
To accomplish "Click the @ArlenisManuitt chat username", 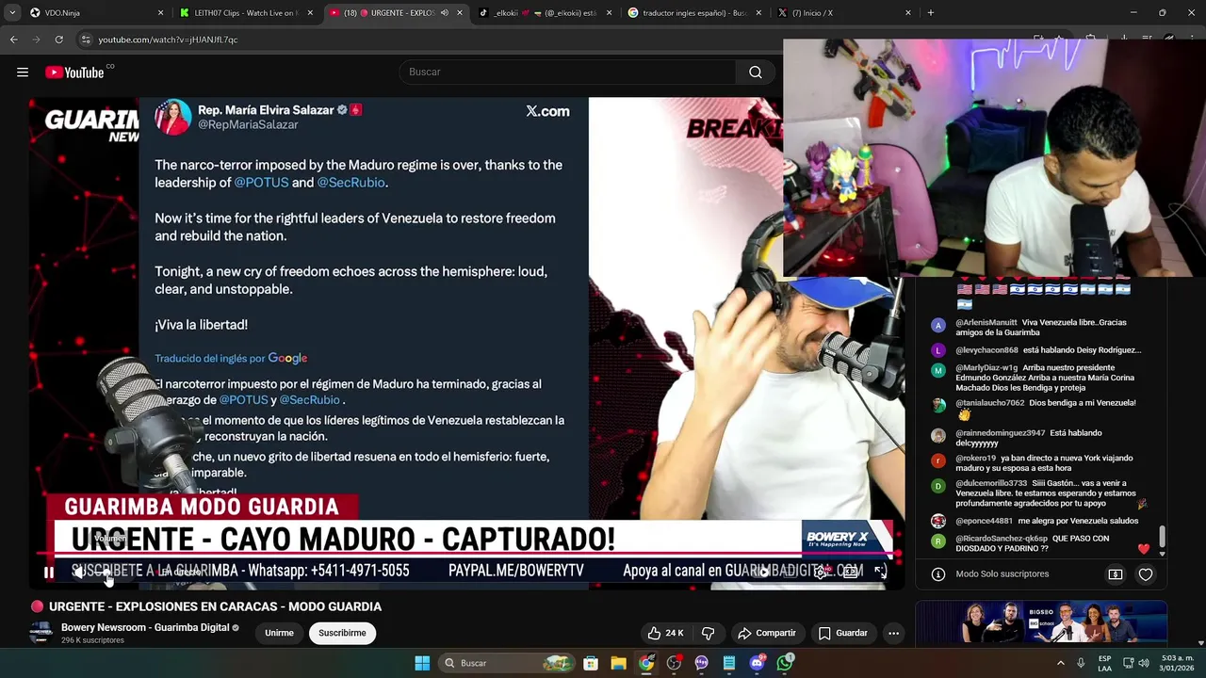I will (x=986, y=322).
